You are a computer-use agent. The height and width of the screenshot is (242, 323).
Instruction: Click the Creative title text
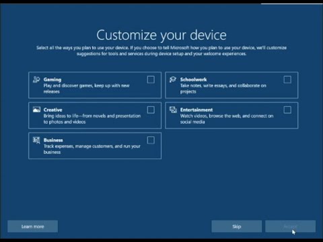click(52, 110)
